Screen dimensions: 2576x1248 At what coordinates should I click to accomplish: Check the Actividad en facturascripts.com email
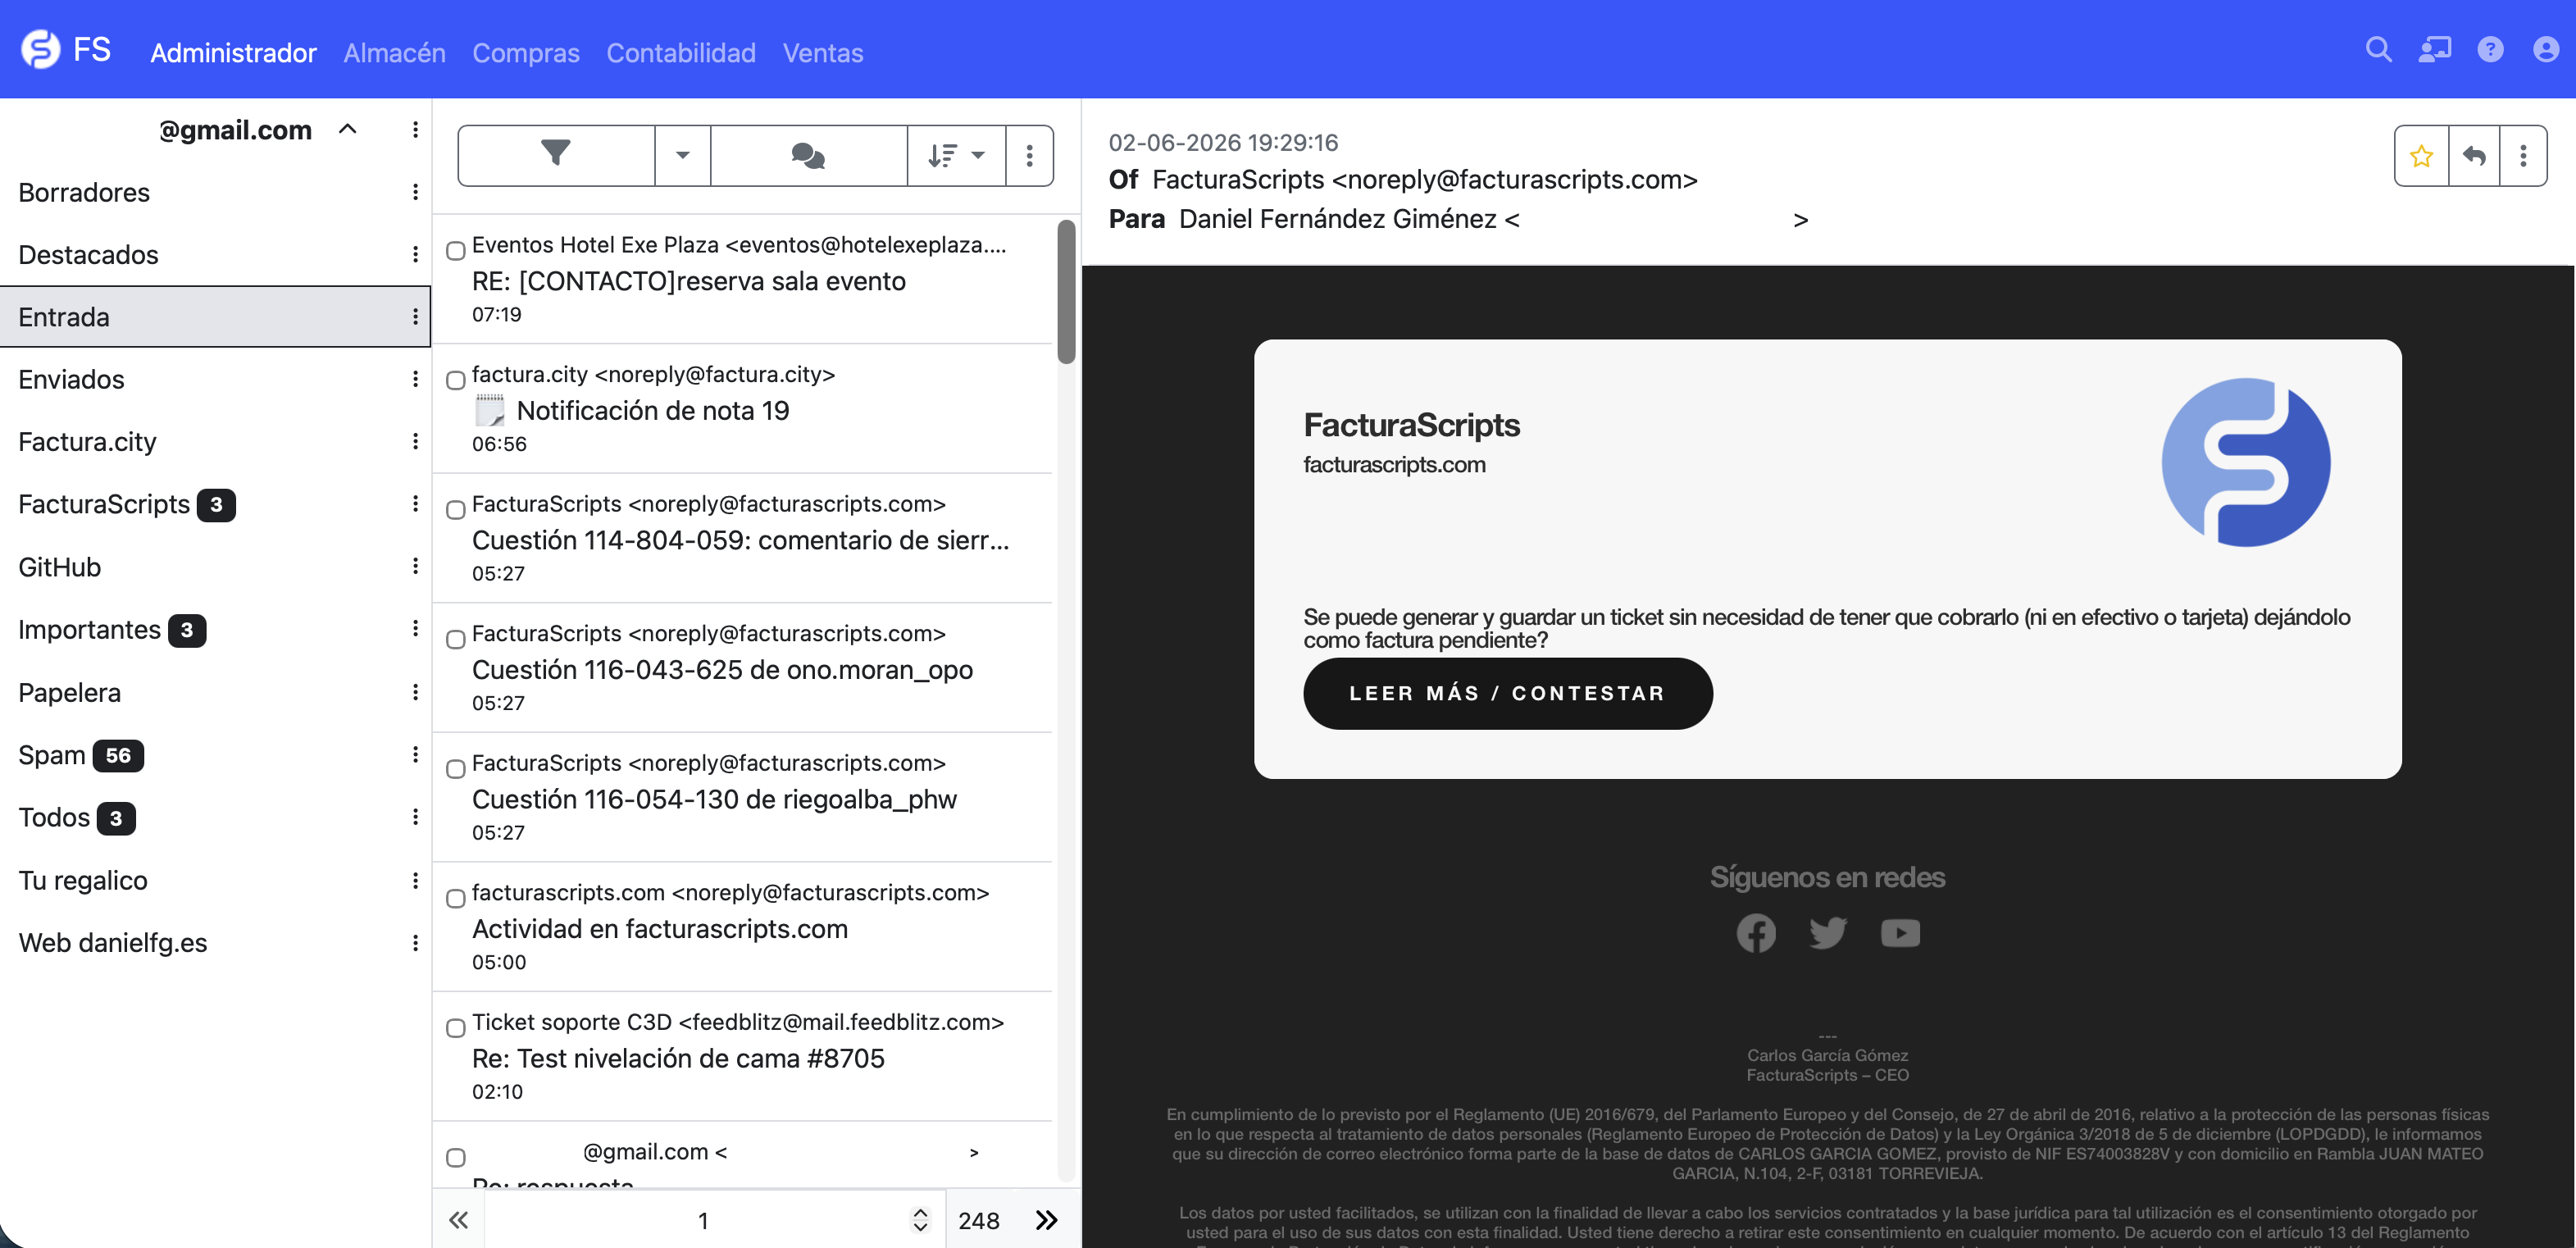[x=455, y=899]
